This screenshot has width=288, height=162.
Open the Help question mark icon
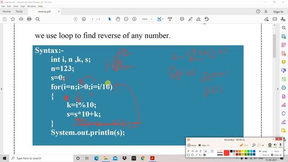coord(258,11)
